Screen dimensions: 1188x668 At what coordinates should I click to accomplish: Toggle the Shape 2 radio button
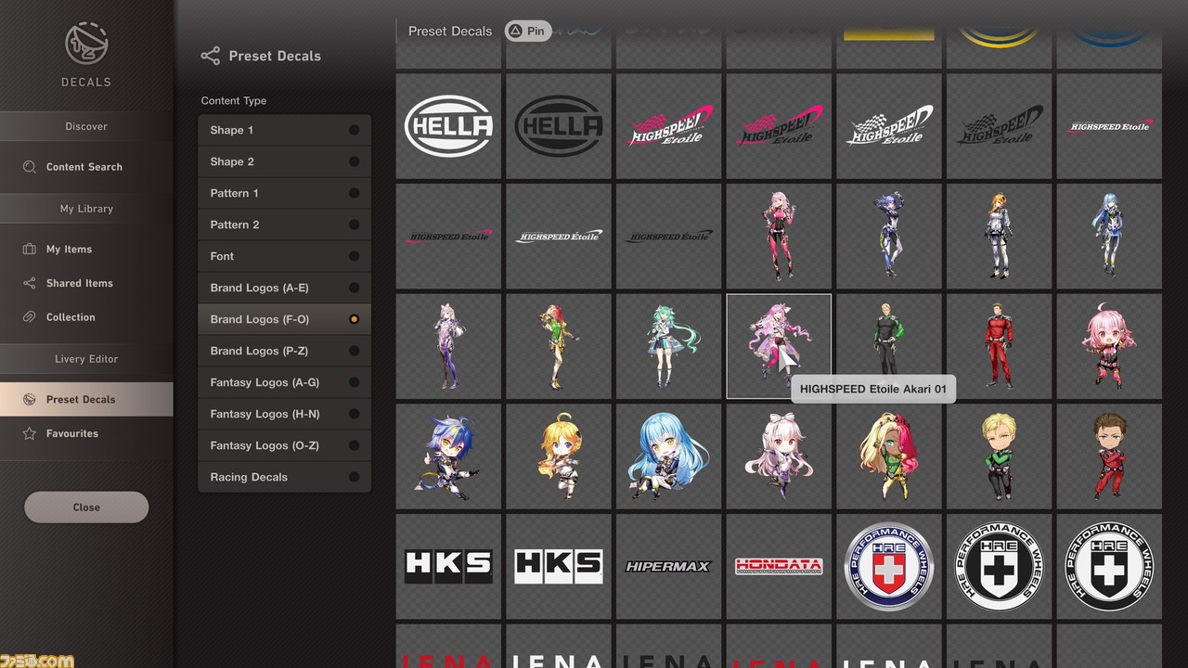pyautogui.click(x=354, y=162)
